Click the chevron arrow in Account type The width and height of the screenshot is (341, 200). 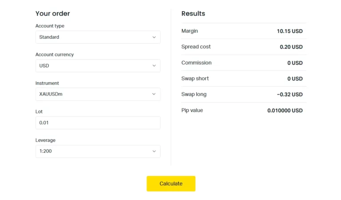pos(154,37)
